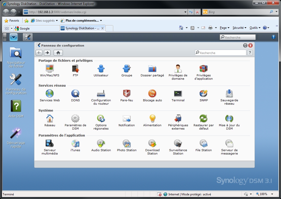Viewport: 281px width, 199px height.
Task: Open the SNMP icon
Action: pyautogui.click(x=204, y=93)
